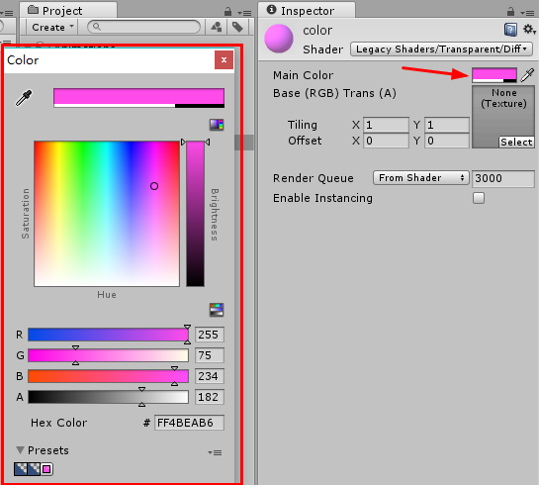Open the Presets options menu icon
The height and width of the screenshot is (485, 539).
pyautogui.click(x=215, y=452)
